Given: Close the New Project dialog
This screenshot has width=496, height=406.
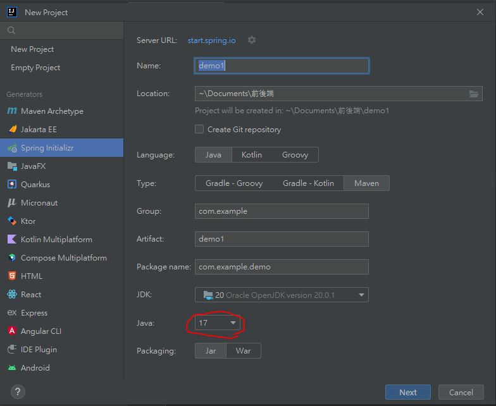Looking at the screenshot, I should (480, 12).
